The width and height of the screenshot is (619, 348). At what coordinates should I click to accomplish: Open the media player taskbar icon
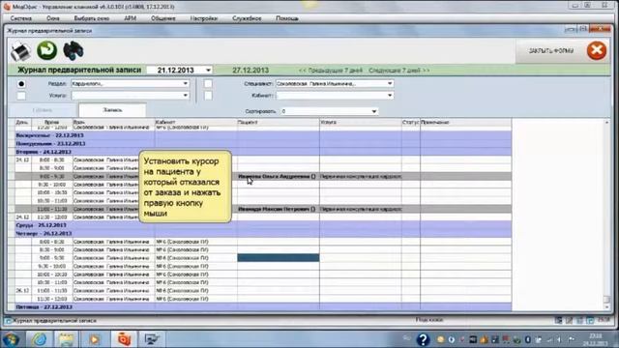(95, 339)
